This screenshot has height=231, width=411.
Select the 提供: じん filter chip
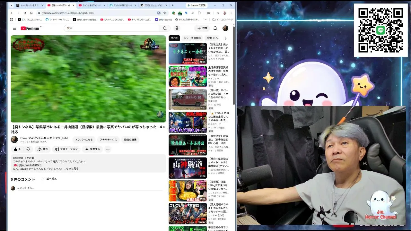213,38
